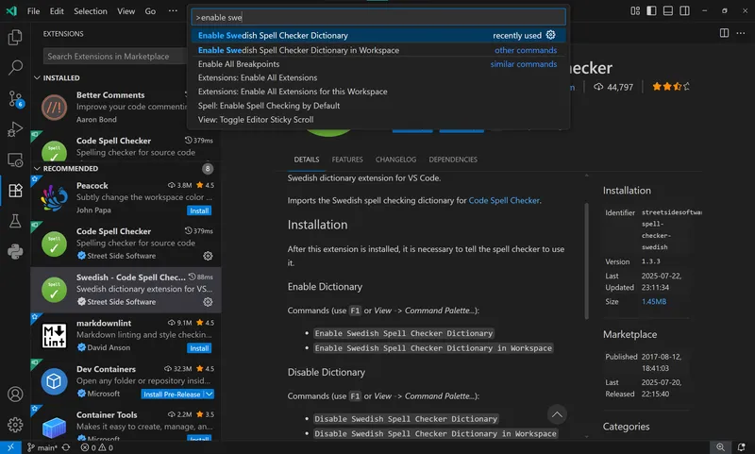Click the 8 recommended count badge
The height and width of the screenshot is (454, 755).
(x=208, y=169)
